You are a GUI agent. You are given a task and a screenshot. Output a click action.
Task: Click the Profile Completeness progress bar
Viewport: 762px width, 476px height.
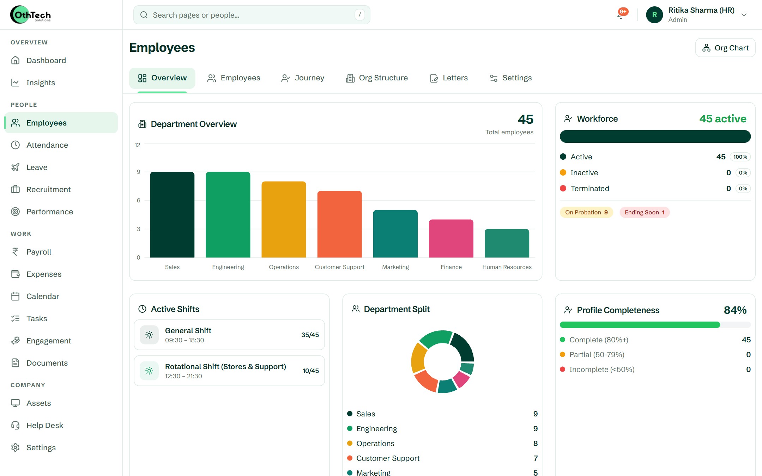(655, 325)
